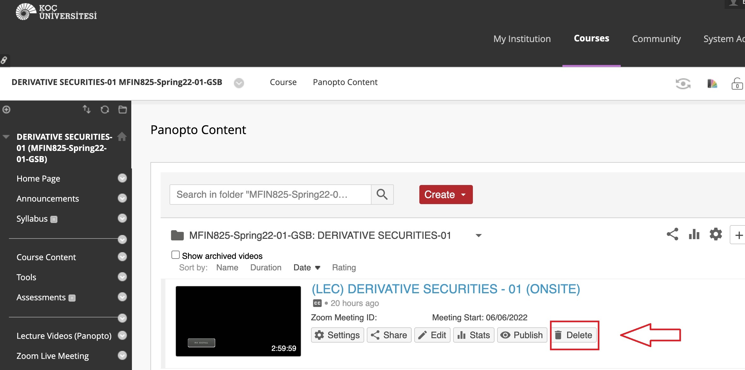Open the red Create dropdown
745x370 pixels.
click(x=445, y=194)
